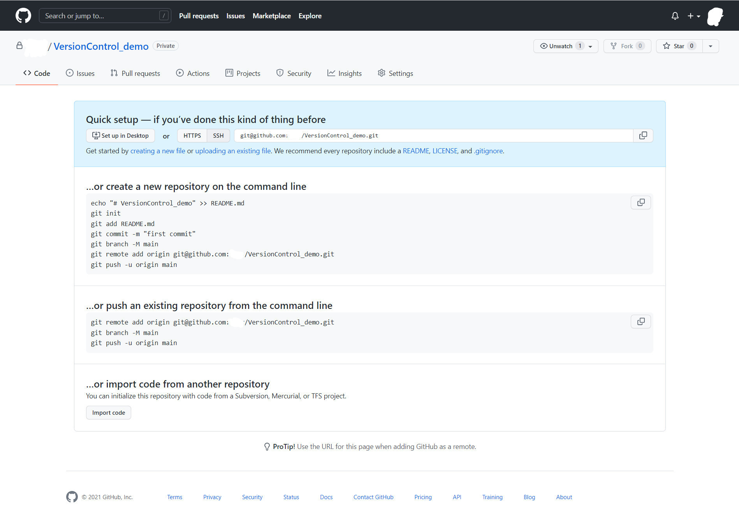Screen dimensions: 739x526
Task: Open the About footer link
Action: click(x=564, y=497)
